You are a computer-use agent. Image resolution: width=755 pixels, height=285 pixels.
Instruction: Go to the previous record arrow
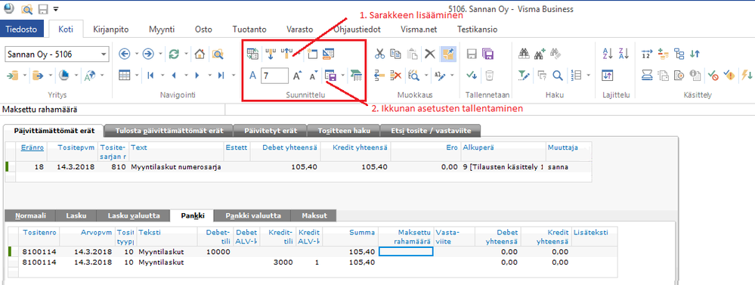[174, 75]
